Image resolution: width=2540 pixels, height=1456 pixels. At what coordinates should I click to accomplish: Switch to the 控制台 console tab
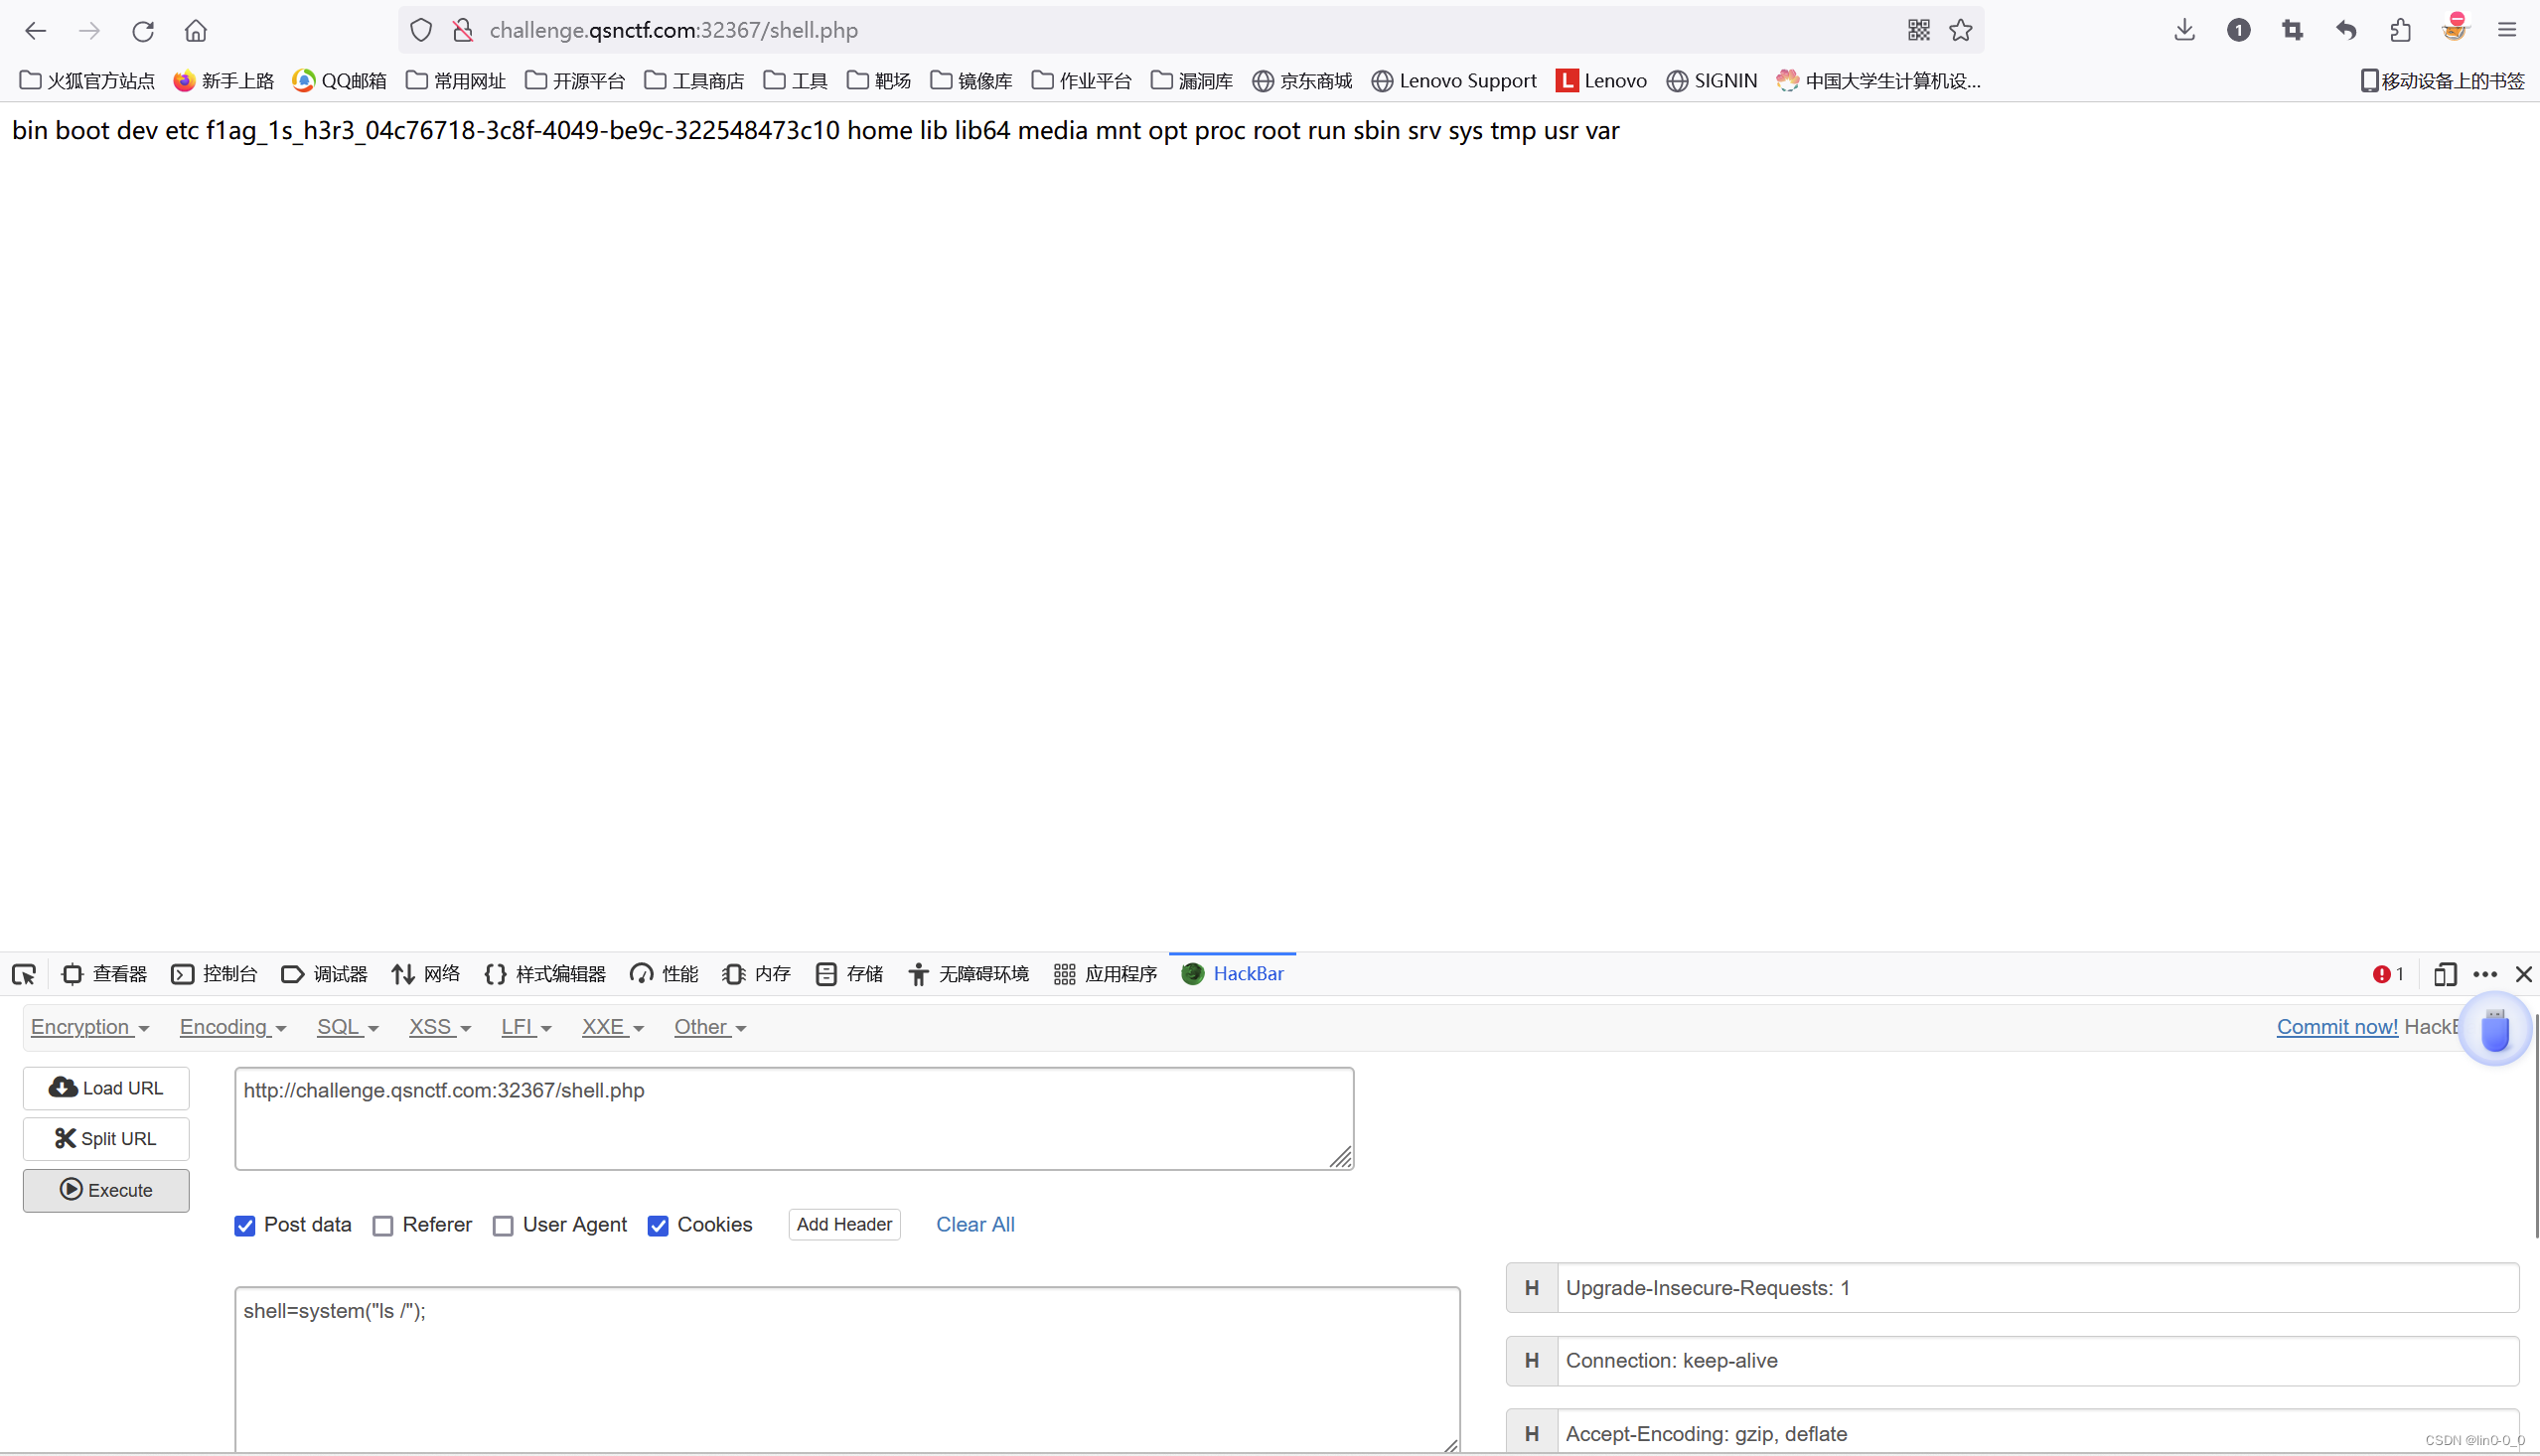tap(214, 974)
